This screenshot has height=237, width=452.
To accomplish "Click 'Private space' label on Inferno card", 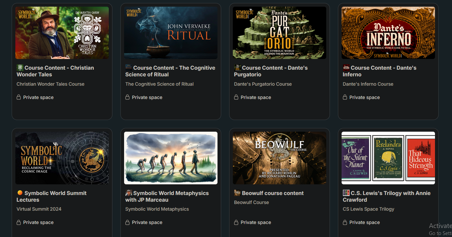I will pyautogui.click(x=365, y=97).
